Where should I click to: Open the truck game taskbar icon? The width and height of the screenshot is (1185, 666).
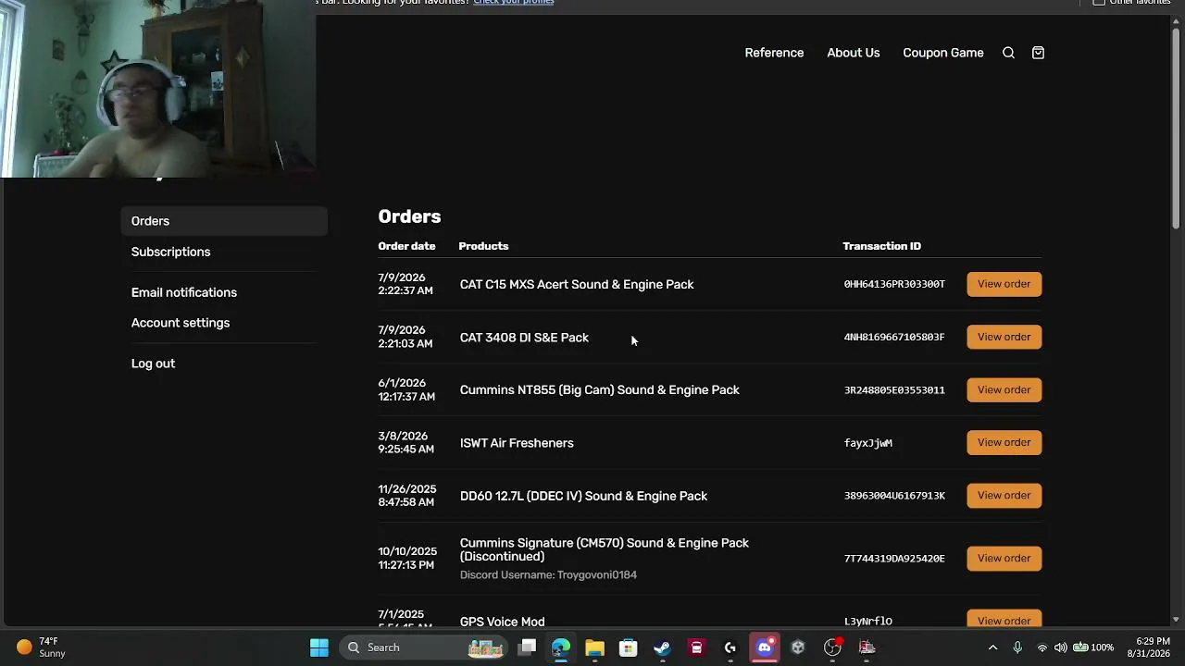click(x=867, y=647)
